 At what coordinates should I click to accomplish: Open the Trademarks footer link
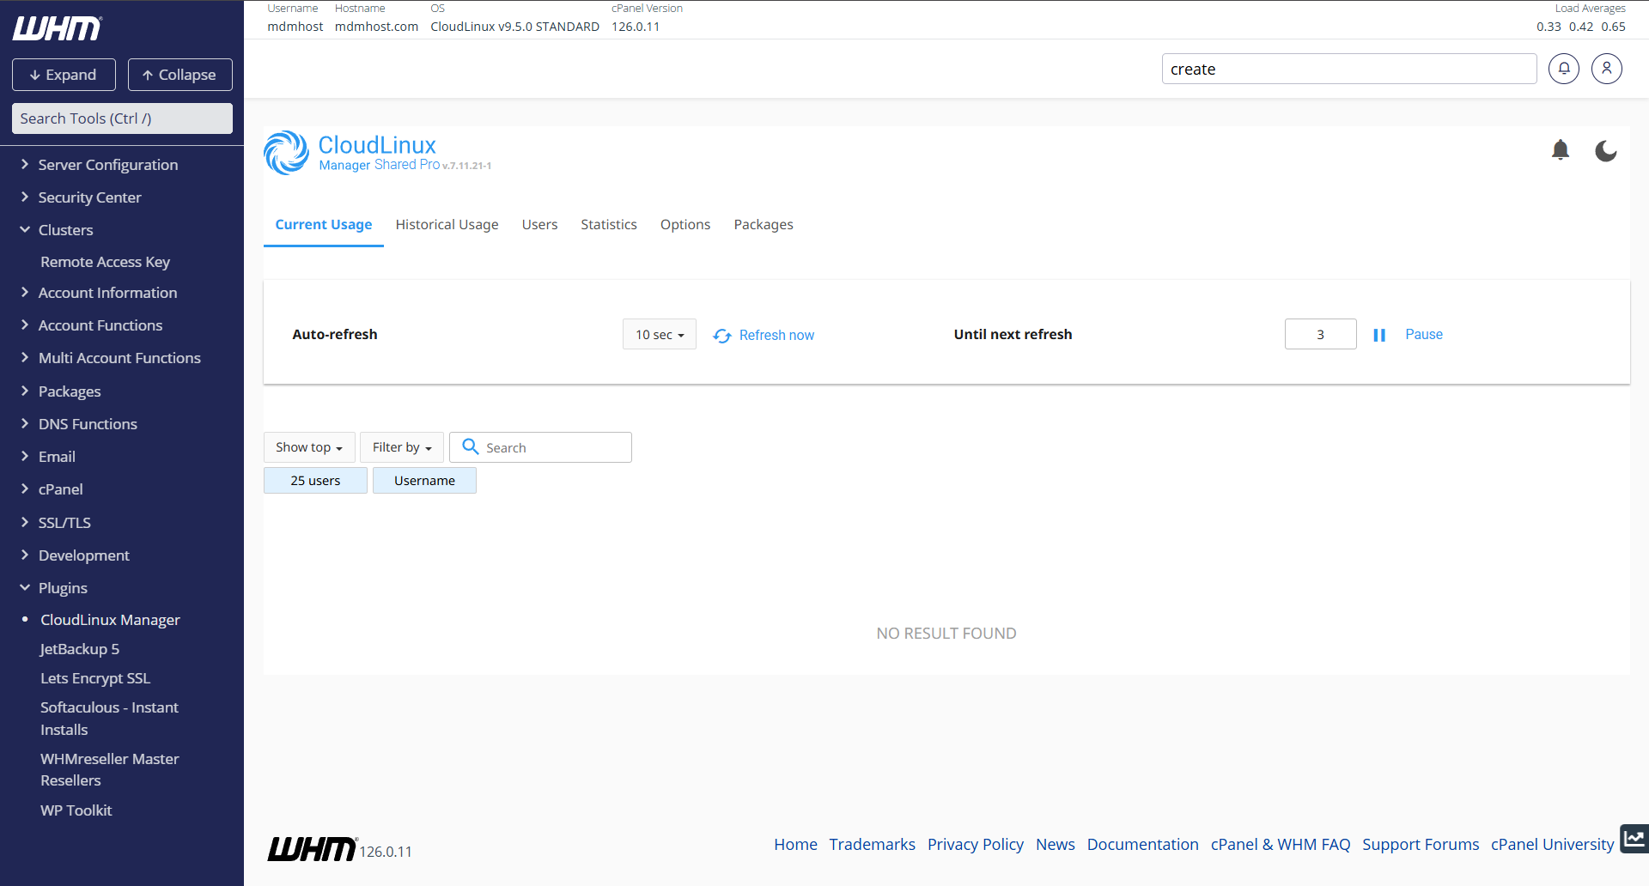point(872,844)
